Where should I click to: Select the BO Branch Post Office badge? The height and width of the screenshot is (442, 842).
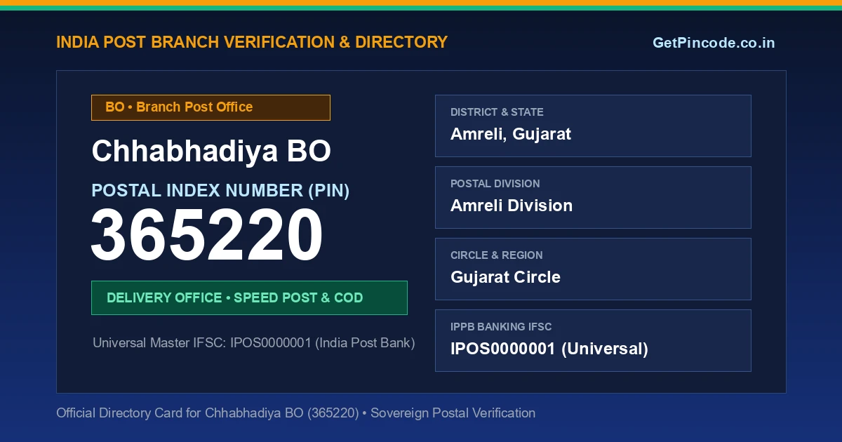point(210,107)
